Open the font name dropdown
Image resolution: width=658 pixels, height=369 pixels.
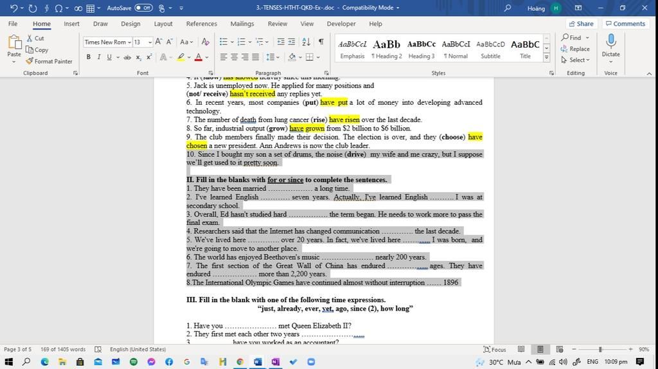click(x=130, y=42)
